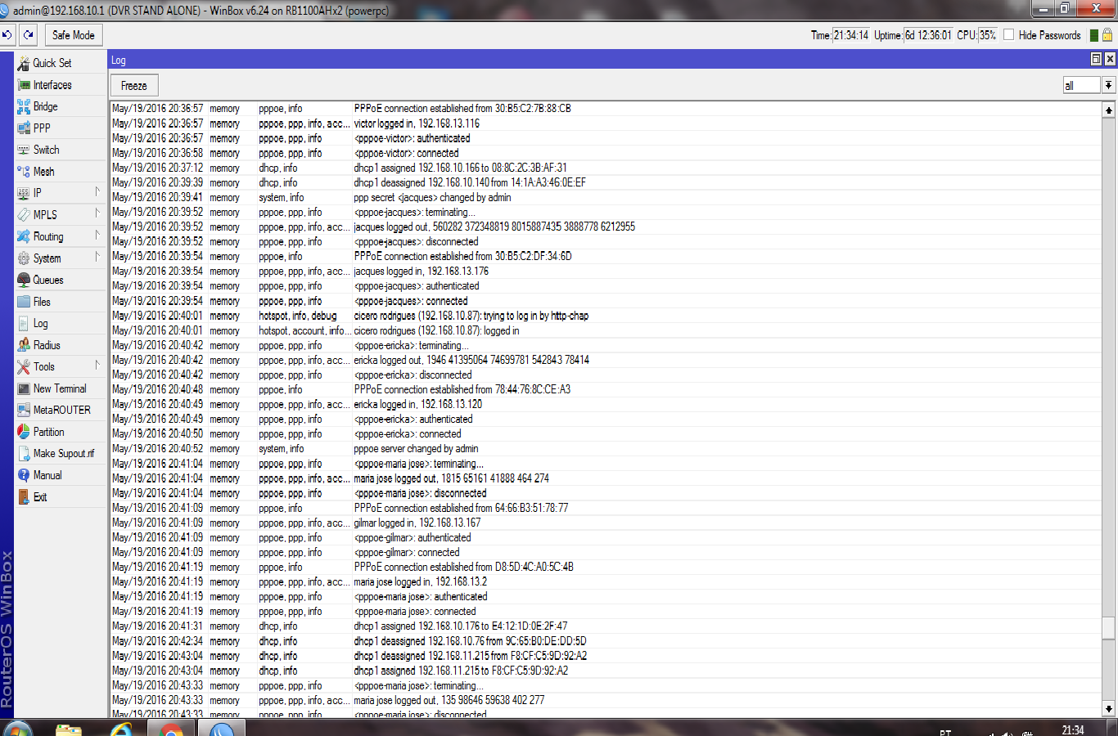
Task: Expand the MPLS submenu arrow
Action: 97,213
